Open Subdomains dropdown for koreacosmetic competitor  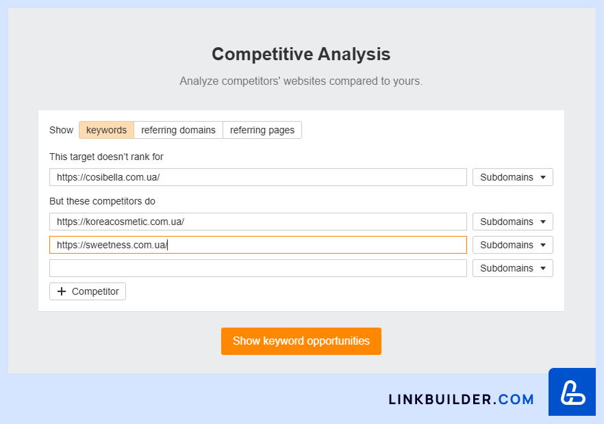tap(513, 222)
